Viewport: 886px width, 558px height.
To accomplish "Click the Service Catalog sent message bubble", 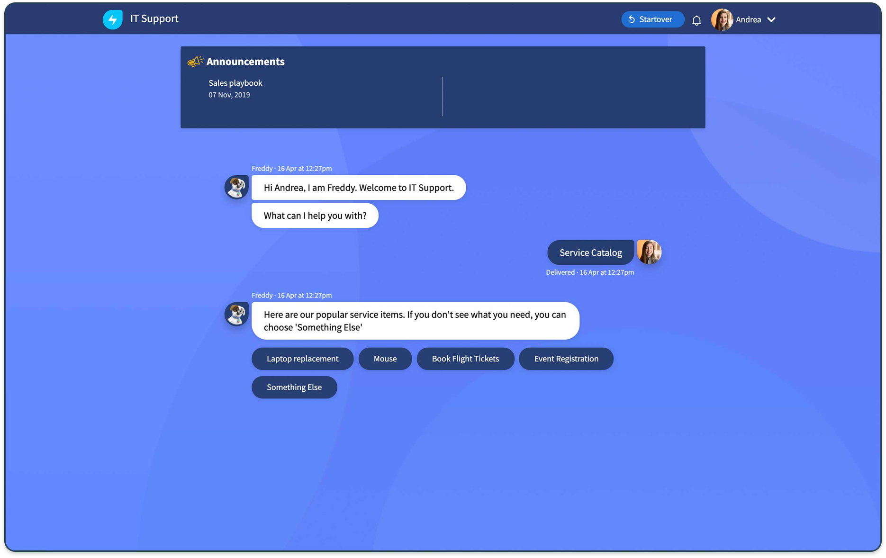I will 590,252.
